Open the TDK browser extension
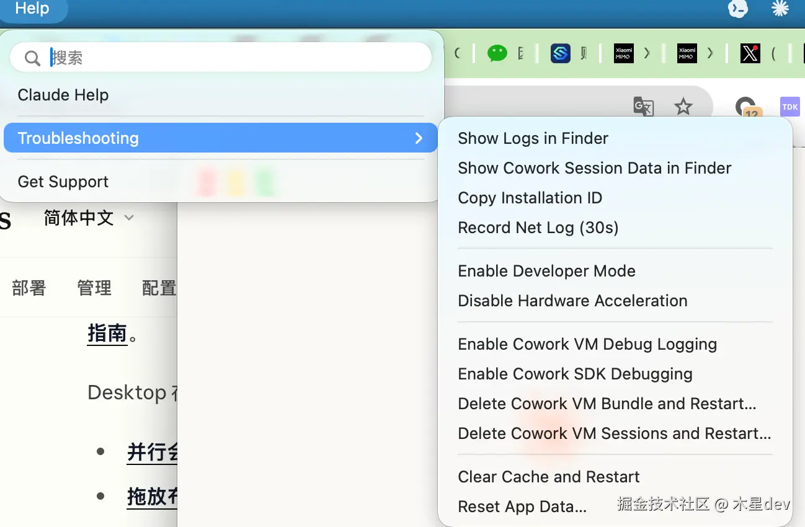 [790, 107]
